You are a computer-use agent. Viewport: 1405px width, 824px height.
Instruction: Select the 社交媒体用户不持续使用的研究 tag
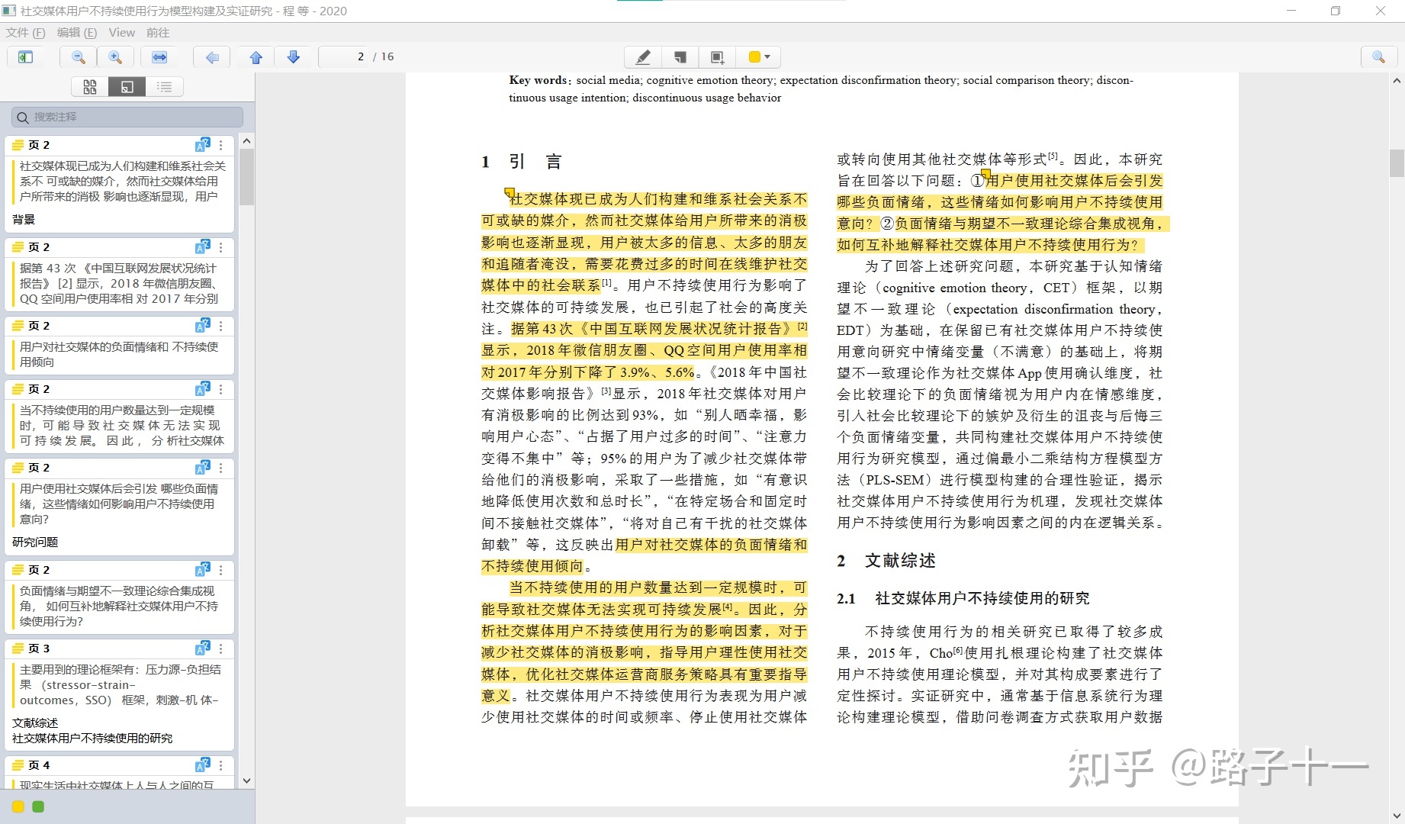point(92,739)
